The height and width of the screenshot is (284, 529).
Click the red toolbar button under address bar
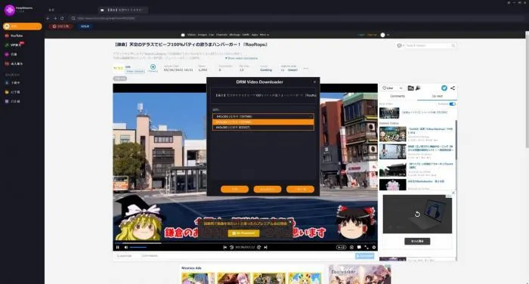click(60, 26)
